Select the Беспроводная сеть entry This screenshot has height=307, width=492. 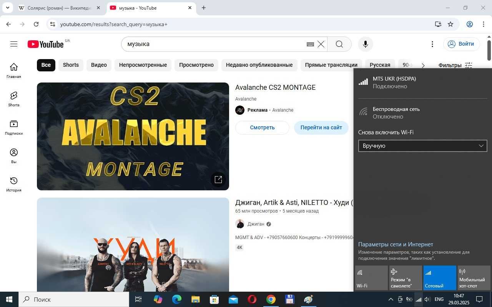tap(422, 113)
